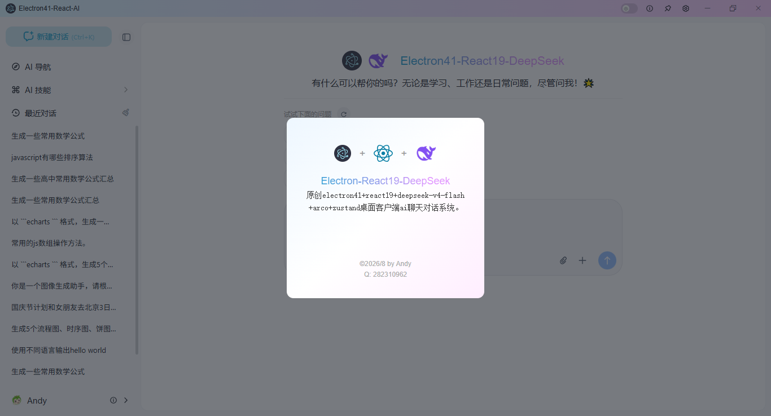
Task: Collapse the sidebar with the panel icon
Action: coord(126,37)
